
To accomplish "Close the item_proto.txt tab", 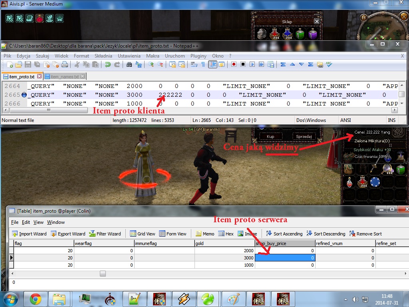I will click(39, 76).
